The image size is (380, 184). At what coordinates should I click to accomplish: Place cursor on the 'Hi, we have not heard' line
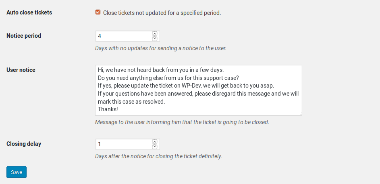(160, 70)
